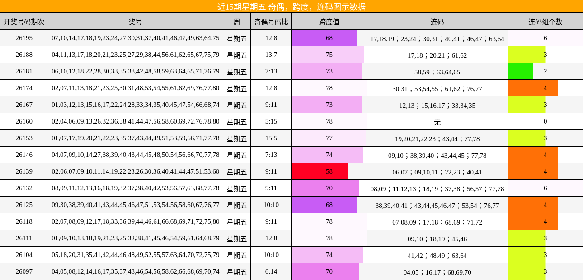583x280 pixels.
Task: Select issue number 26146
Action: pyautogui.click(x=24, y=155)
